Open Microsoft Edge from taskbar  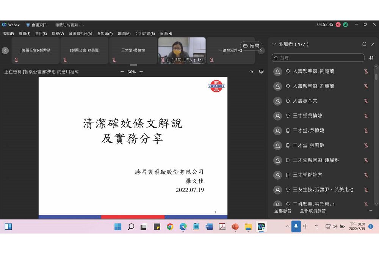pos(183,227)
